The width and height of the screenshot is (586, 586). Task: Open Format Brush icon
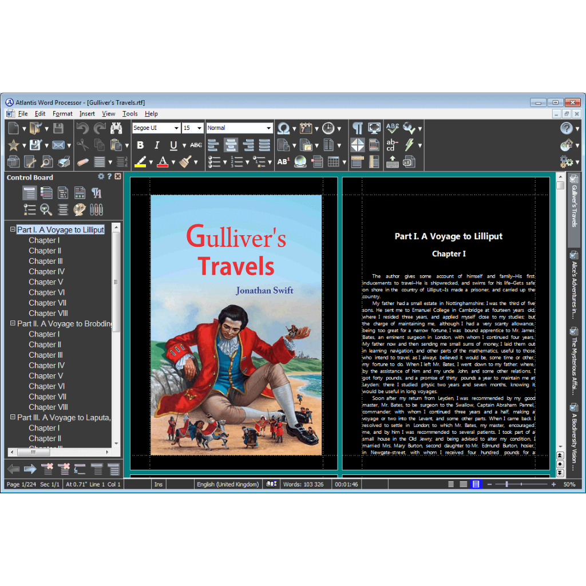(x=185, y=162)
